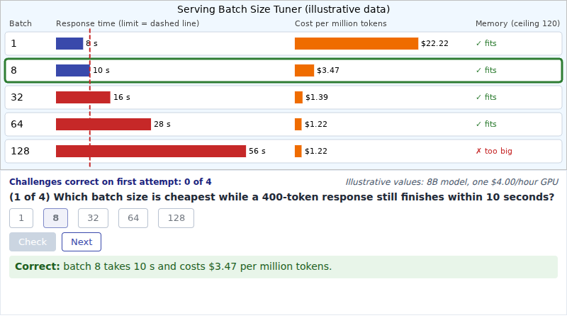Click the fits status for batch 8
This screenshot has width=567, height=318.
[x=486, y=70]
